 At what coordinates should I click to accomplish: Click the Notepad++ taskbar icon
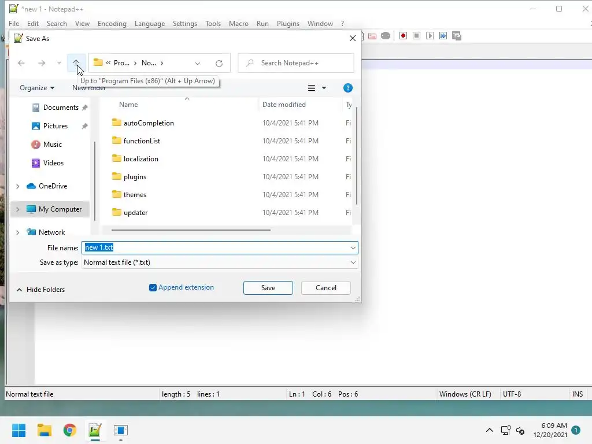coord(95,430)
